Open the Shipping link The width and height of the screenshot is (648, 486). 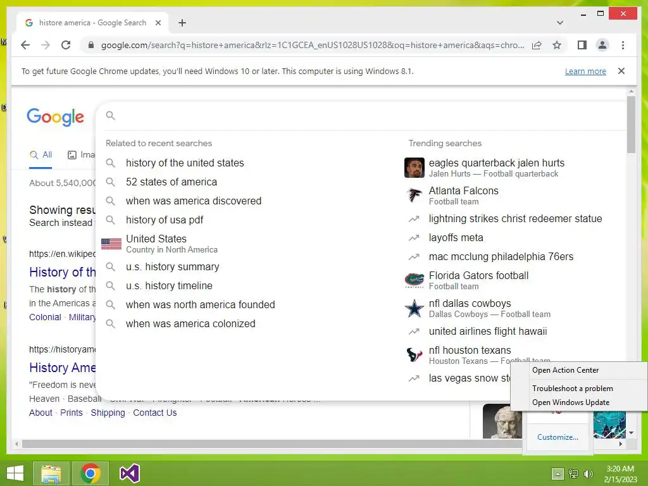pos(108,413)
